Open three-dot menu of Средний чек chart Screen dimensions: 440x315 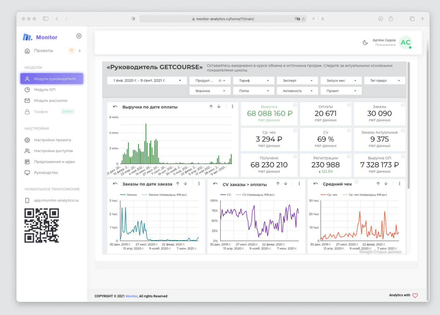399,184
